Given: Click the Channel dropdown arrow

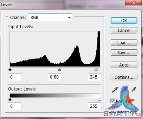Looking at the screenshot, I should [69, 17].
